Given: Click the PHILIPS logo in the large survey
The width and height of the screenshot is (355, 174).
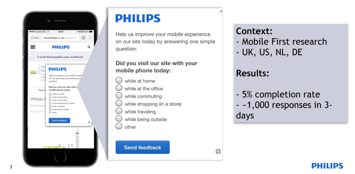Looking at the screenshot, I should (x=138, y=18).
